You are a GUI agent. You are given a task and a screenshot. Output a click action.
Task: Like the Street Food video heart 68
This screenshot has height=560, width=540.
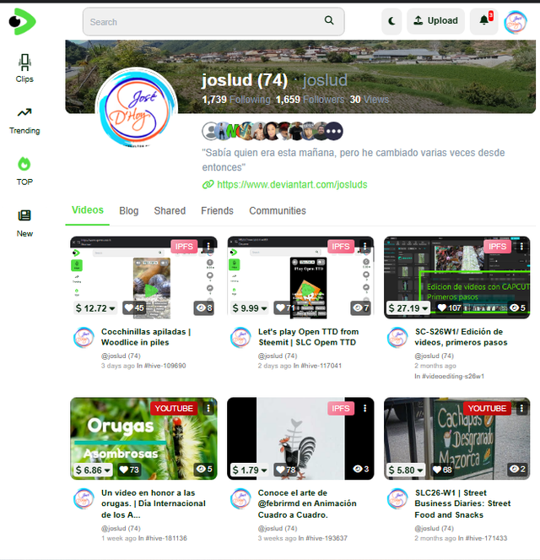click(x=442, y=470)
